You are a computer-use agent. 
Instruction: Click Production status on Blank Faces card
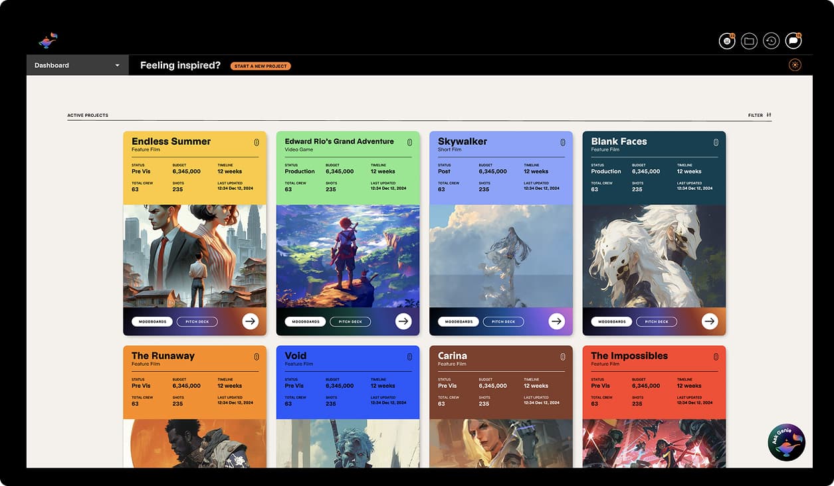coord(606,171)
